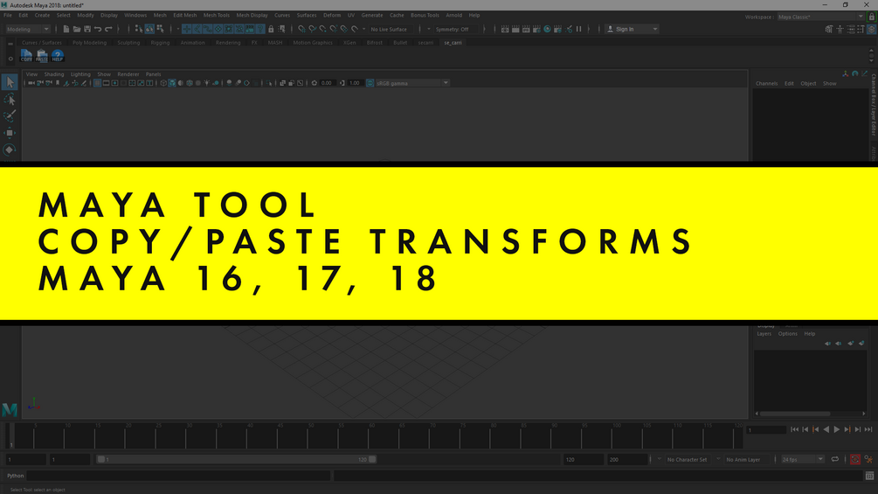The image size is (878, 494).
Task: Save the scene with floppy icon
Action: [87, 29]
